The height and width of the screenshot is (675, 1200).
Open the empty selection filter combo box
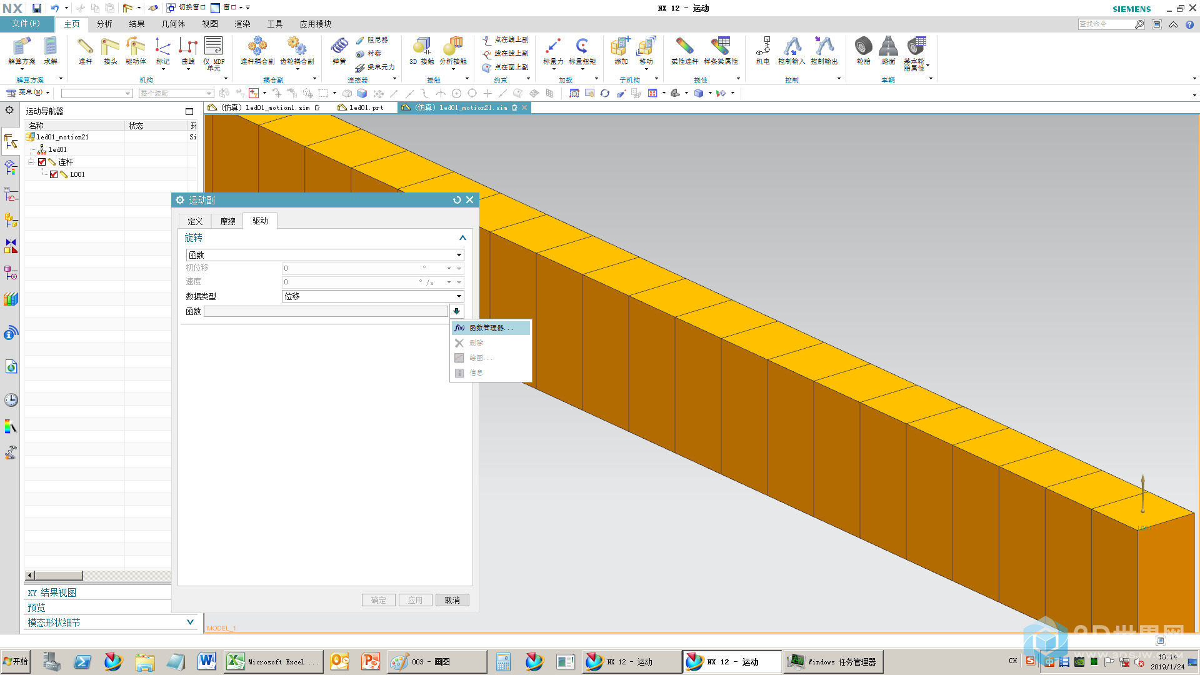point(97,93)
